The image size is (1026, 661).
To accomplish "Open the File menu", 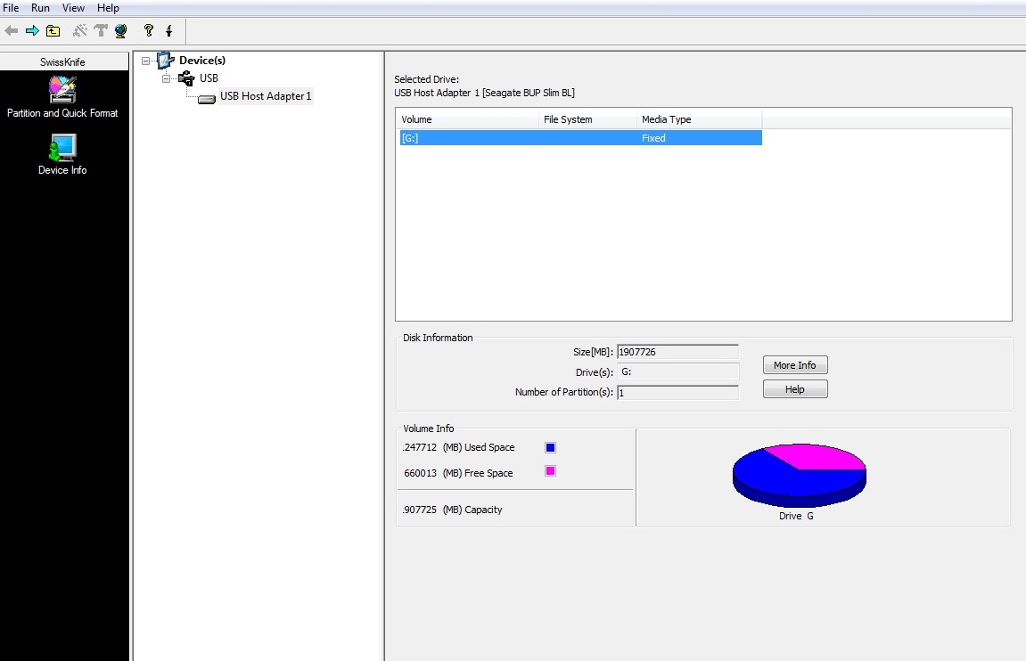I will click(x=11, y=8).
